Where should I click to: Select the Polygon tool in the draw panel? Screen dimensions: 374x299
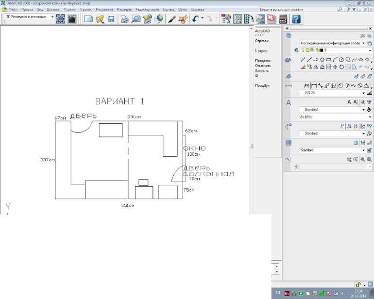tap(322, 60)
